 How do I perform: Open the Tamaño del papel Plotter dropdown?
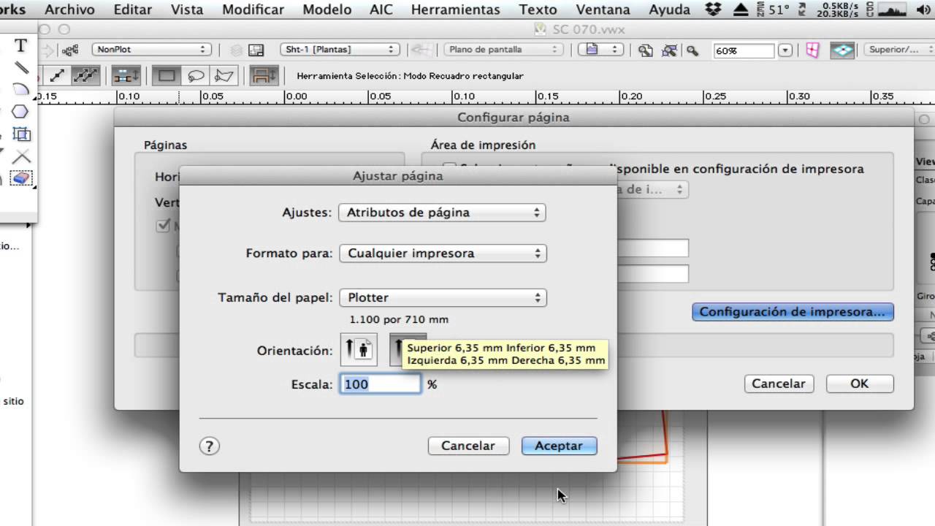[442, 298]
